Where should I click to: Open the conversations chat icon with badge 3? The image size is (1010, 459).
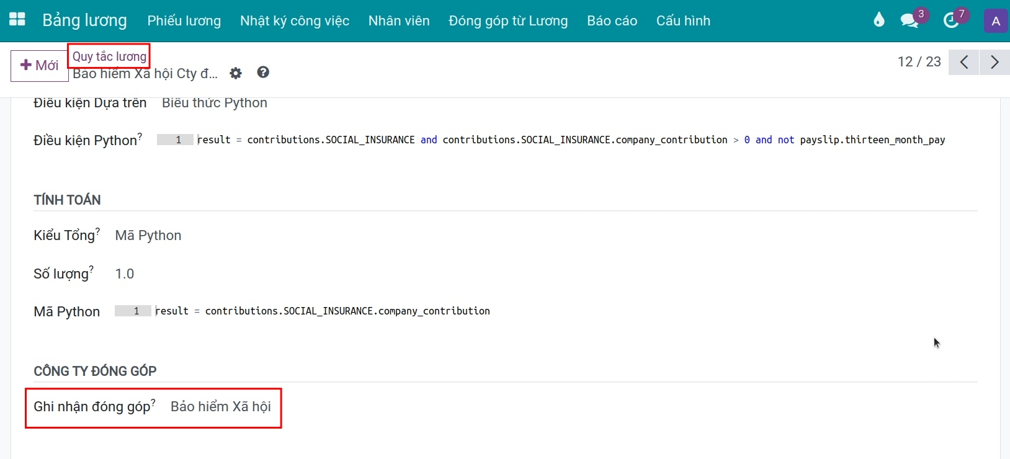click(x=910, y=20)
